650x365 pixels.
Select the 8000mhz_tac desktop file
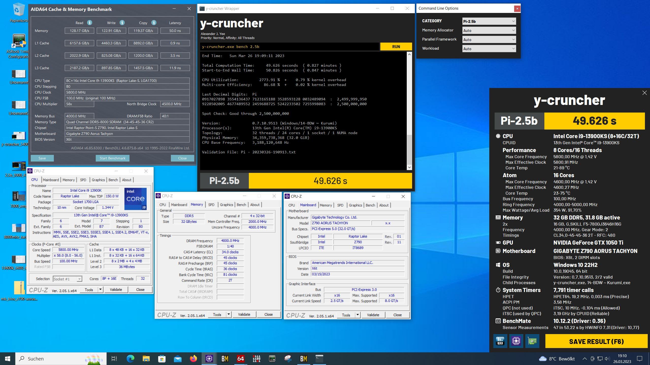pyautogui.click(x=17, y=231)
